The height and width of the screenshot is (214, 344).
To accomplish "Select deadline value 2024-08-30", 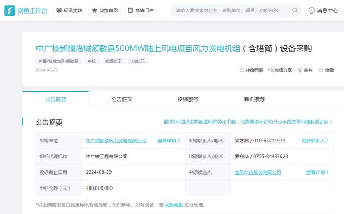I will coord(99,172).
